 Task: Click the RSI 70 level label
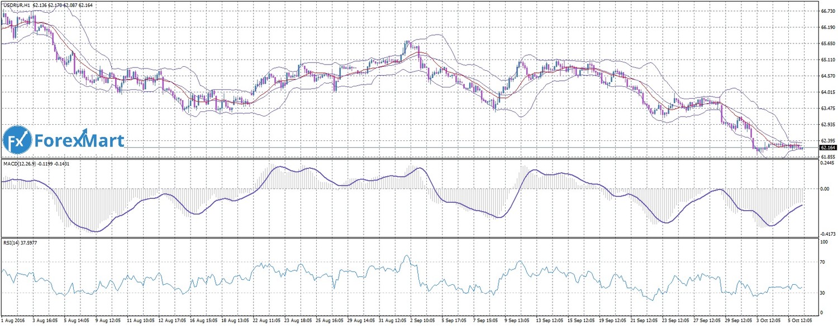point(823,261)
